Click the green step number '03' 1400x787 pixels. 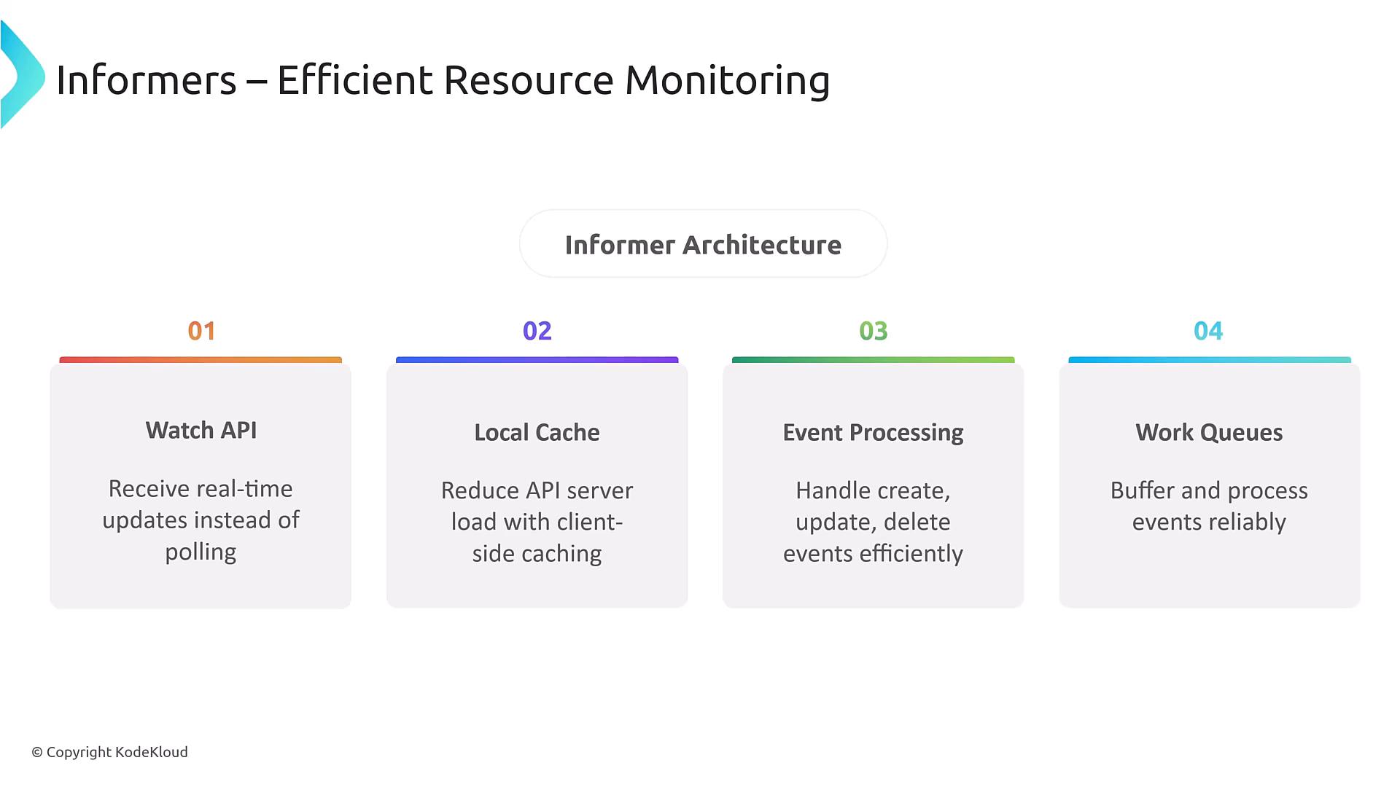coord(874,331)
